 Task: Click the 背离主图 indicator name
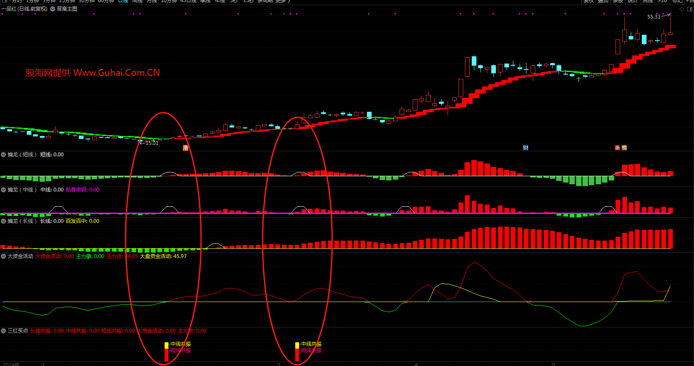point(67,9)
